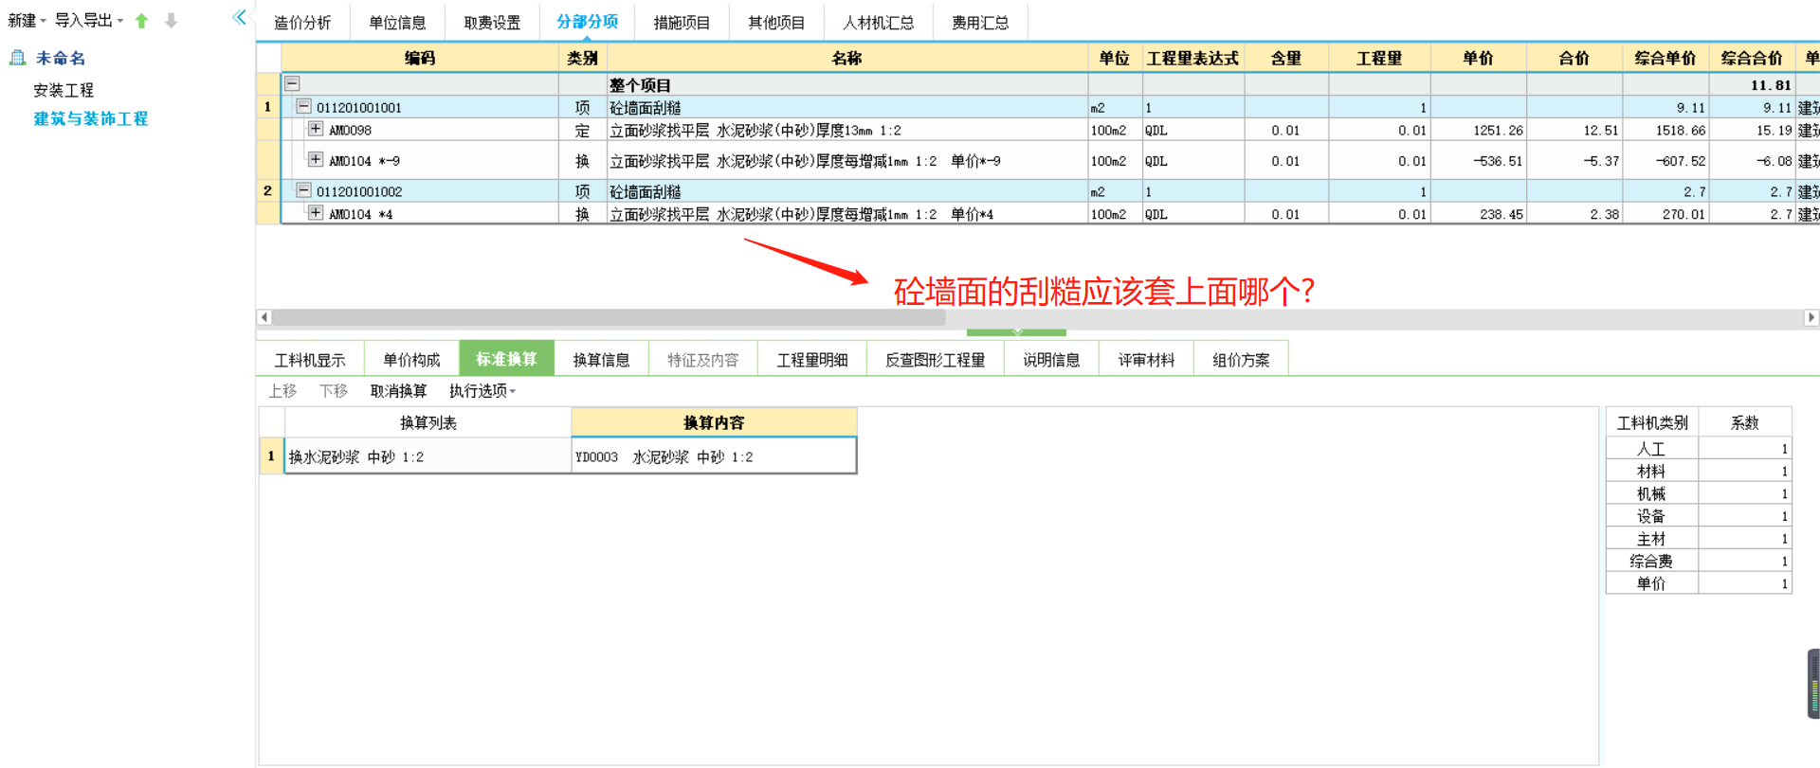Click coefficient value for 材料
1820x768 pixels.
[x=1744, y=471]
